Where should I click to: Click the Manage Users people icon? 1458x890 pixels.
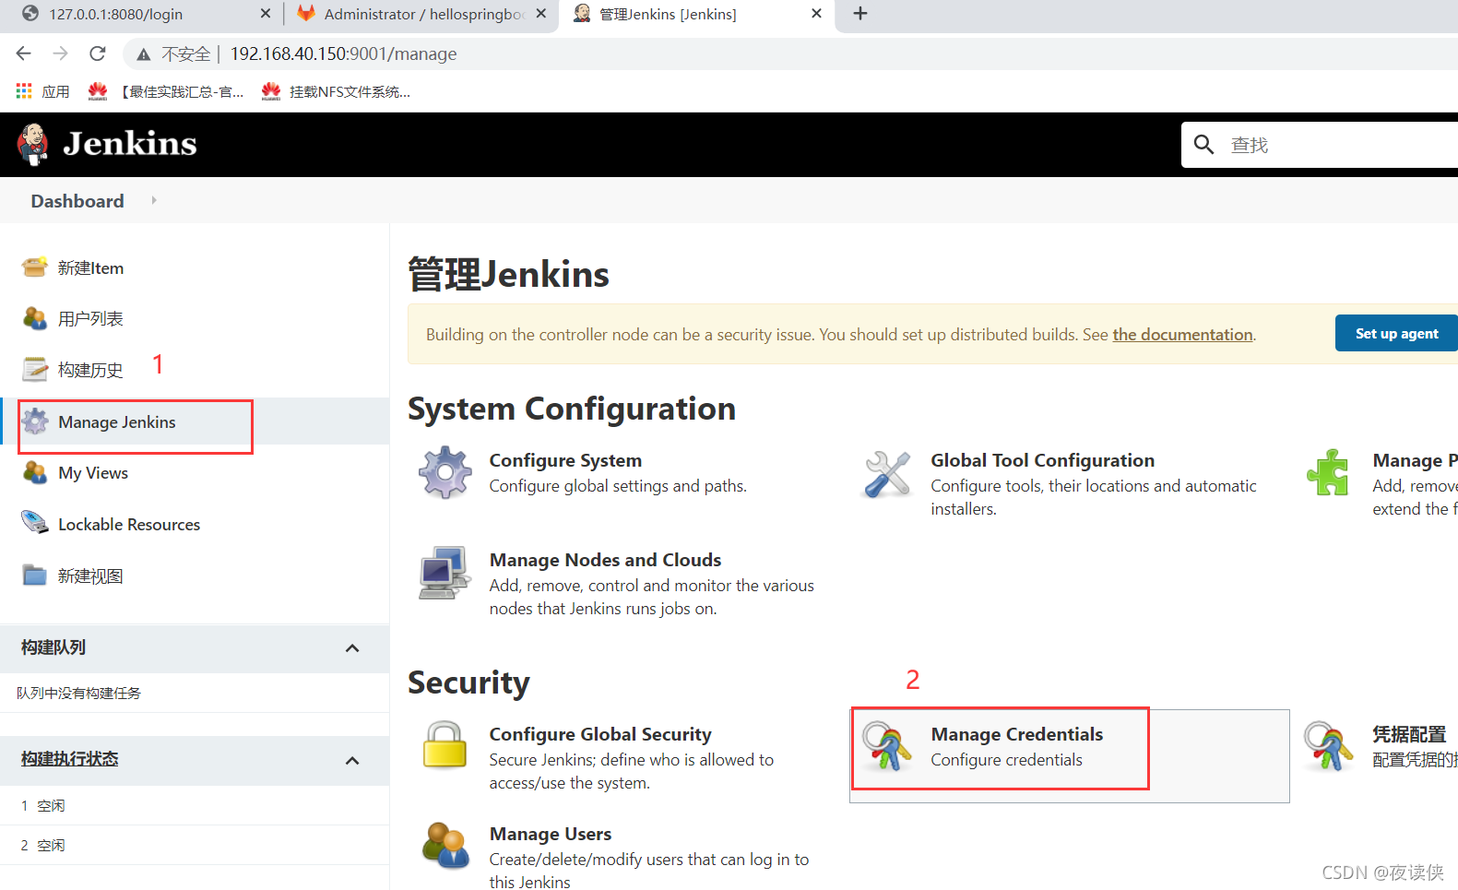coord(445,845)
